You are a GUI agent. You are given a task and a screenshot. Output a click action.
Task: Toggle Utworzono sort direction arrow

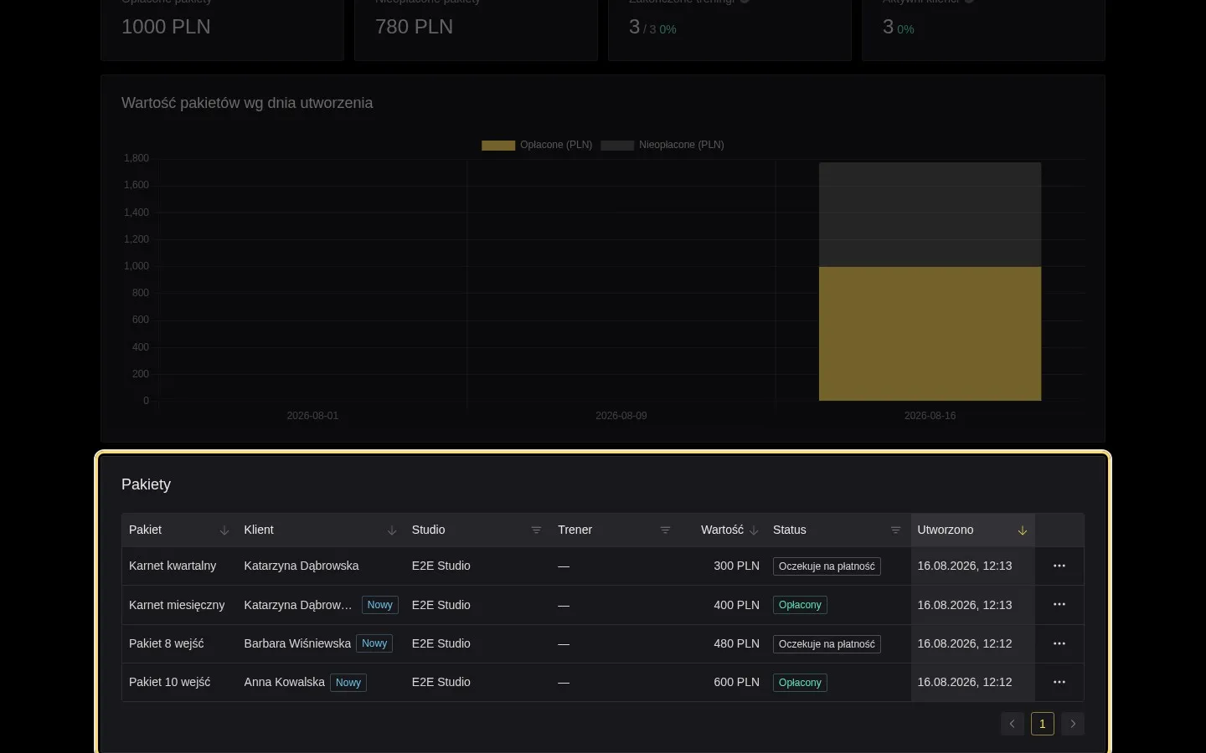pos(1022,530)
